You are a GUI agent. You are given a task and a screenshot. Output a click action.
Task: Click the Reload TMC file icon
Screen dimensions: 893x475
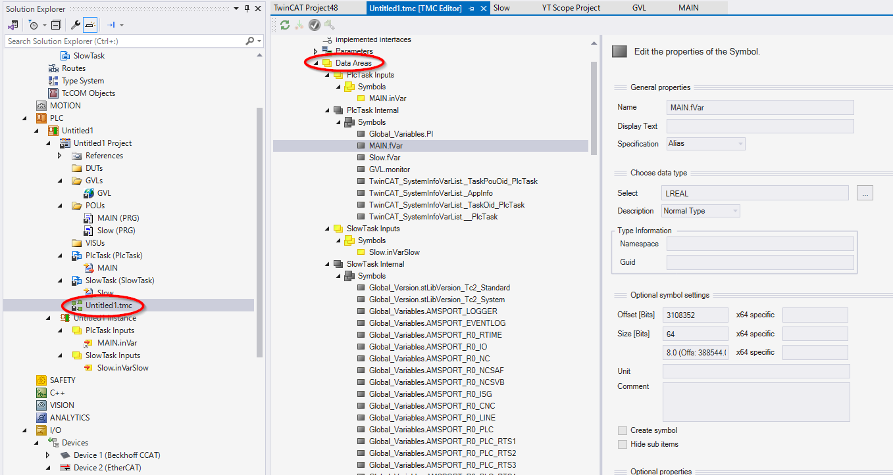(x=284, y=25)
